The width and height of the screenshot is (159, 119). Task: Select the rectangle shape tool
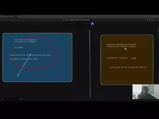pos(69,24)
